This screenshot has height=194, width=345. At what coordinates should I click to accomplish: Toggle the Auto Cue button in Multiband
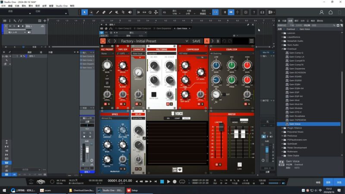[154, 94]
